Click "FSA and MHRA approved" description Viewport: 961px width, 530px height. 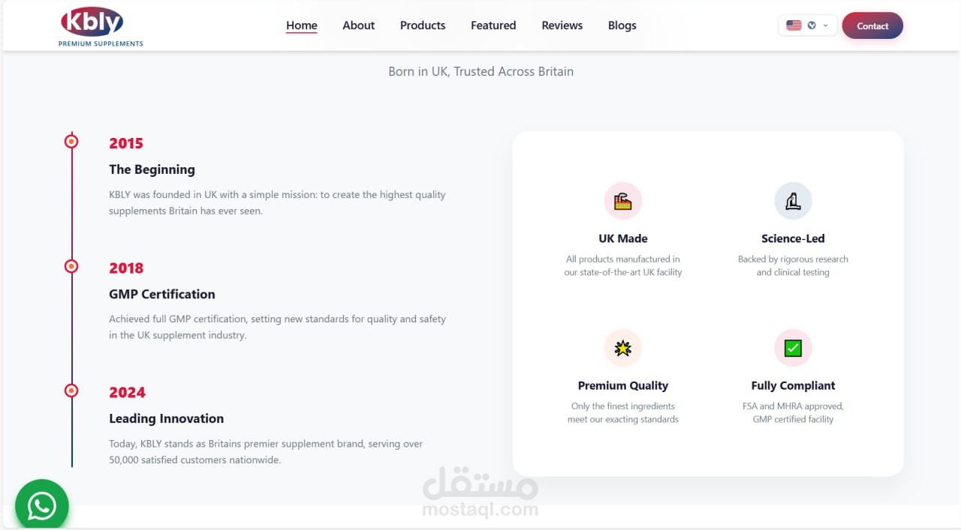[793, 412]
